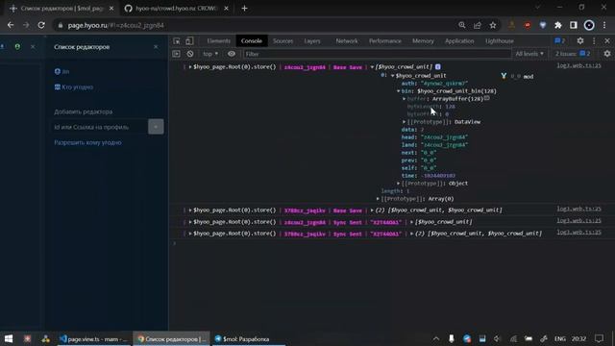Open the 'top' JavaScript context dropdown
Viewport: 615px width, 346px height.
coord(210,54)
